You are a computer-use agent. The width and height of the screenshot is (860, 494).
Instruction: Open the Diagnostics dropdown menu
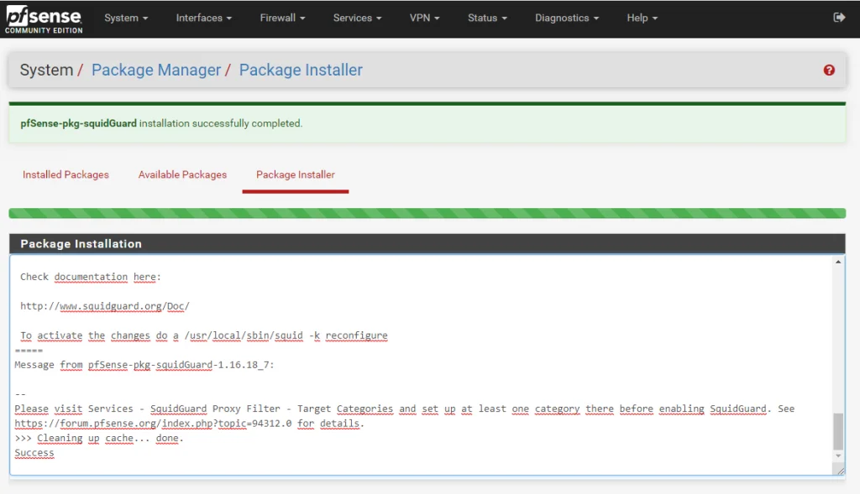(567, 18)
